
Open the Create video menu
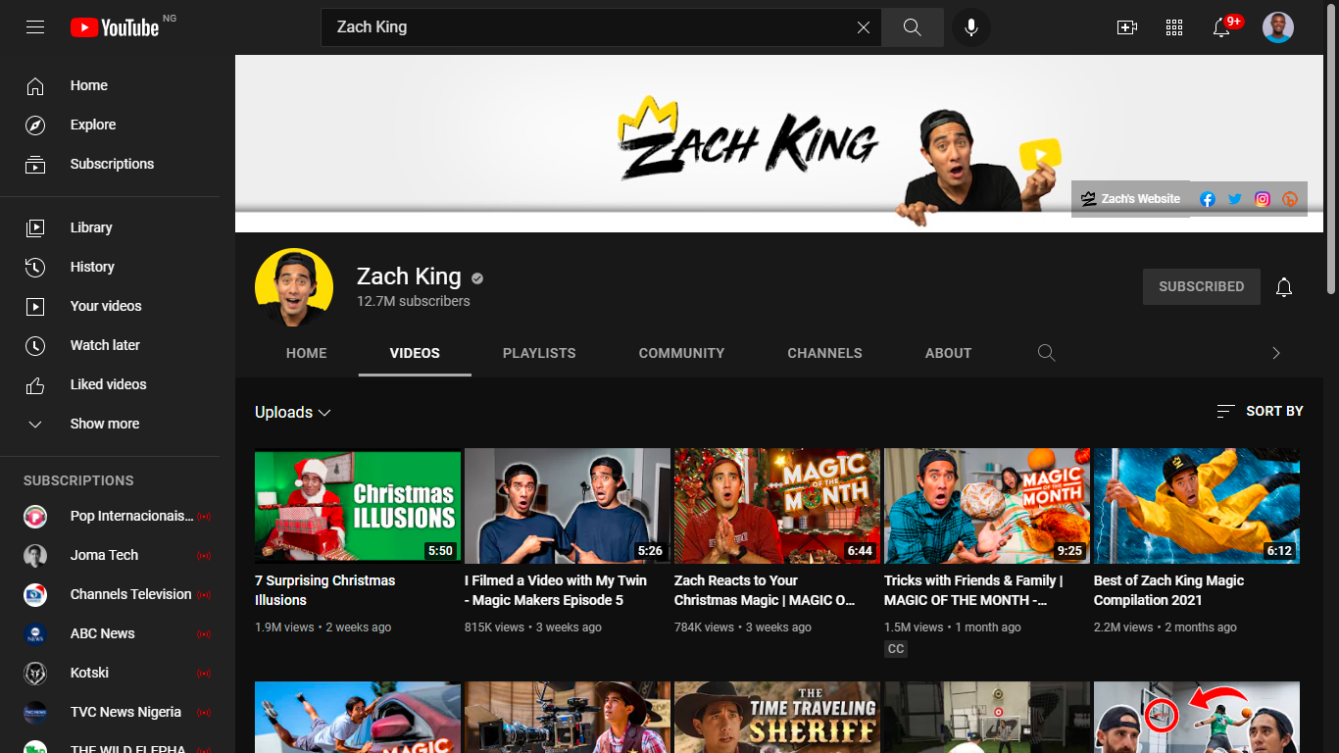point(1127,27)
